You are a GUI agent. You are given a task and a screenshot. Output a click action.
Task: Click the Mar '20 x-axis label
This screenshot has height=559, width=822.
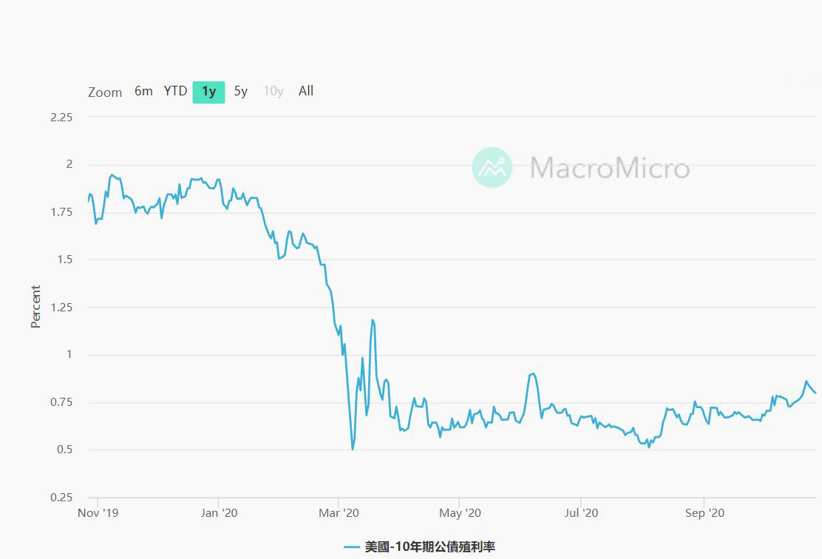[339, 512]
